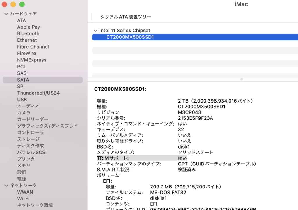
Task: Click the serial number 2153E5F9F23A
Action: tap(195, 118)
